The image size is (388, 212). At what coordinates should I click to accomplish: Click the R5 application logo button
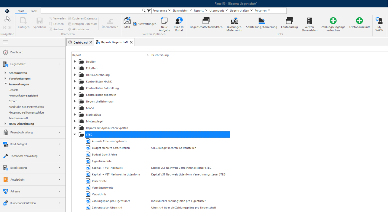7,11
